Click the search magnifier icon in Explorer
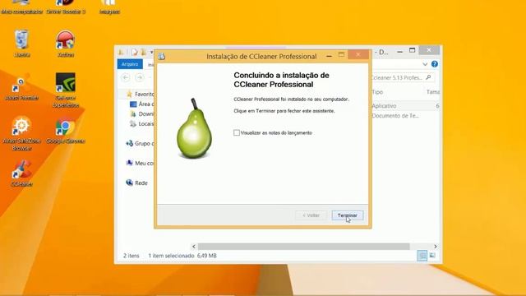The width and height of the screenshot is (526, 296). point(428,77)
